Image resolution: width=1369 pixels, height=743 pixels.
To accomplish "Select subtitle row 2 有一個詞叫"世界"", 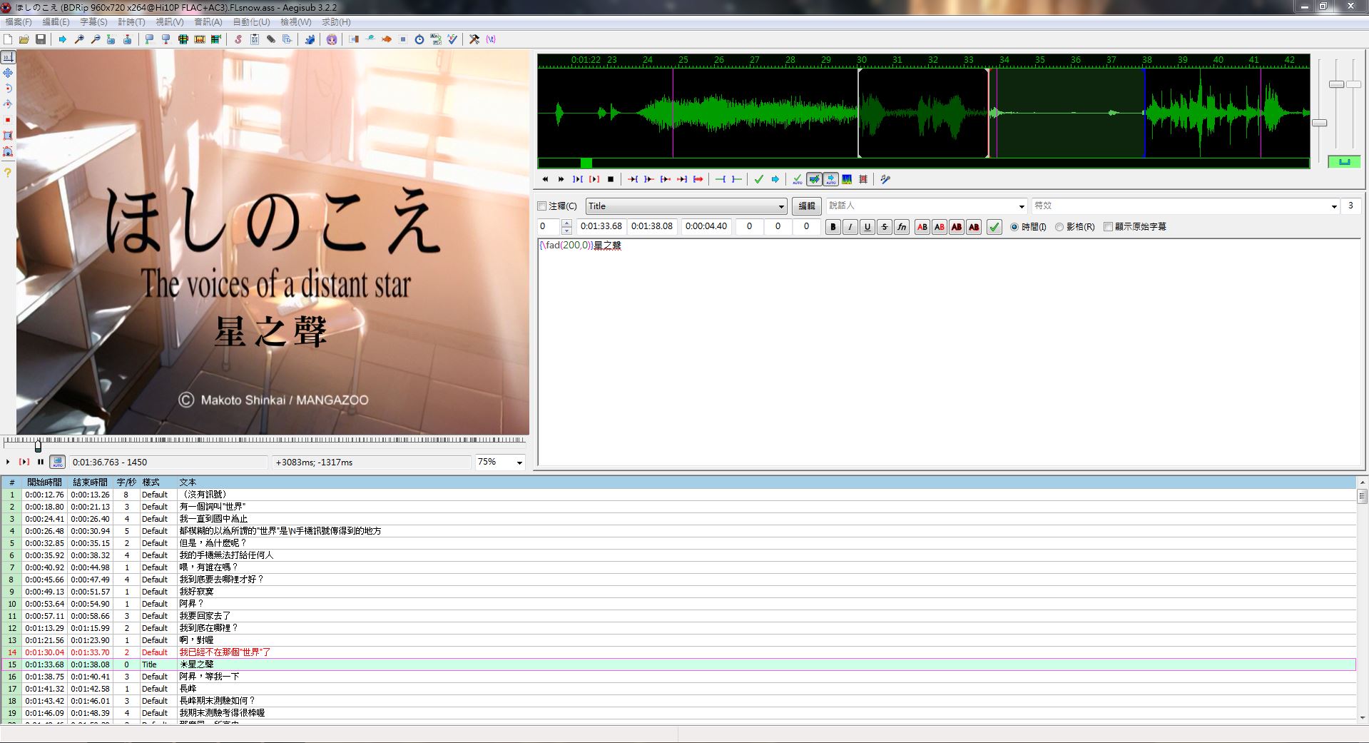I will 678,507.
